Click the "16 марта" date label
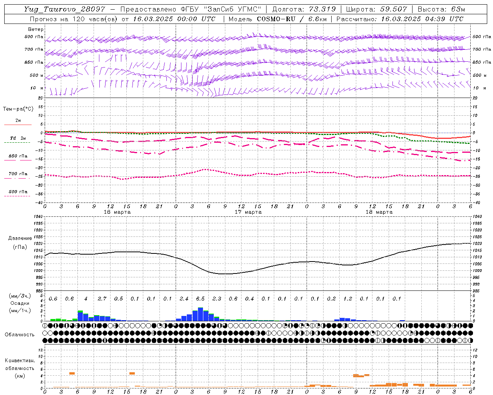The image size is (493, 395). (117, 212)
